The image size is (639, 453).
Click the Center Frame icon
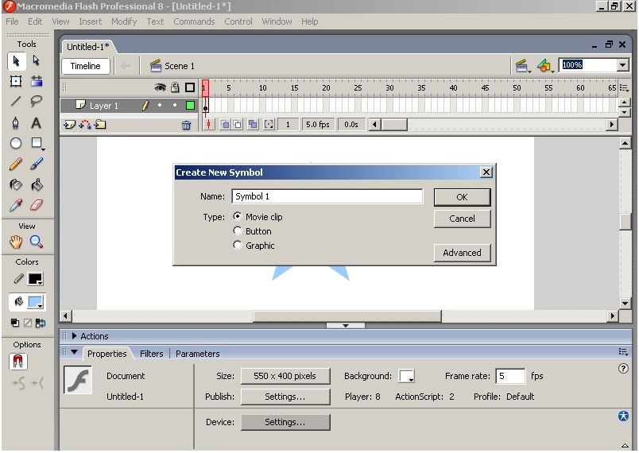pos(209,124)
